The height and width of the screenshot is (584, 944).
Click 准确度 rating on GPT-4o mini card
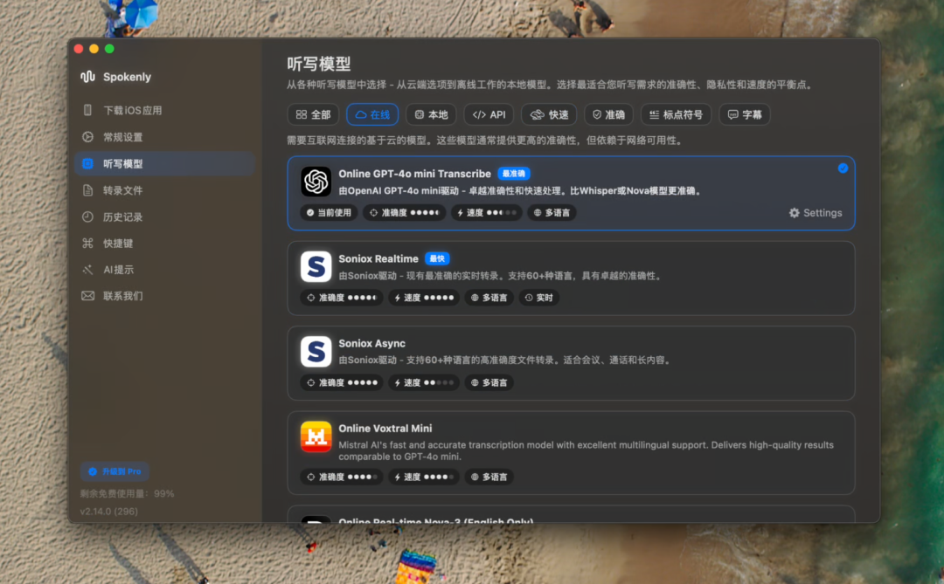(x=404, y=212)
